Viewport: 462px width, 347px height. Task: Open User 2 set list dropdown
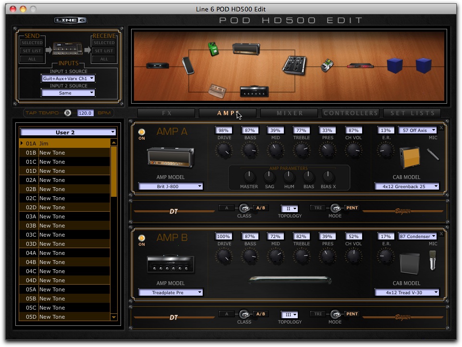(x=68, y=132)
